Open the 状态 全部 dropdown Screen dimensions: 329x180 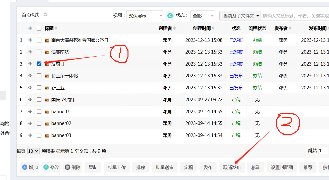[202, 16]
